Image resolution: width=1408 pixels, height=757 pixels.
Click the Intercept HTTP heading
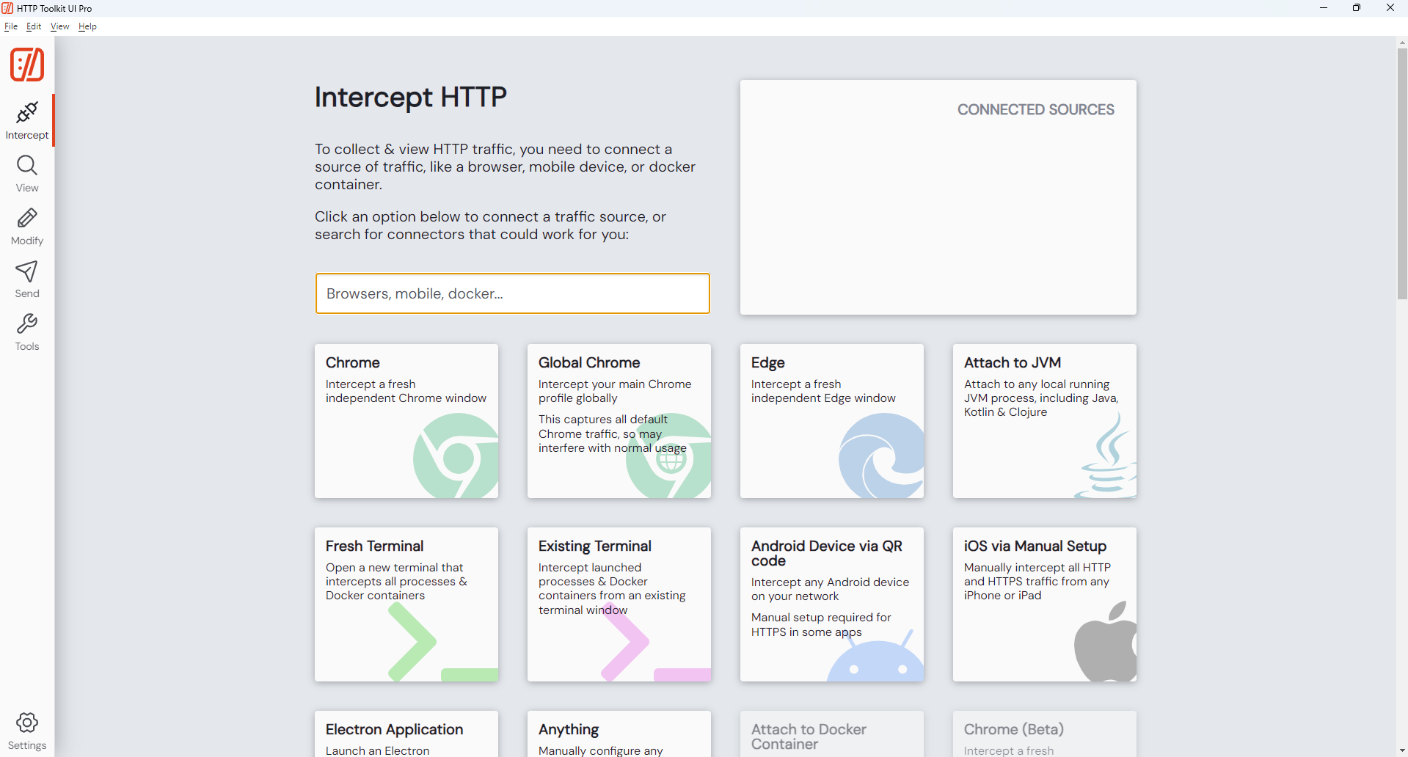pos(411,97)
